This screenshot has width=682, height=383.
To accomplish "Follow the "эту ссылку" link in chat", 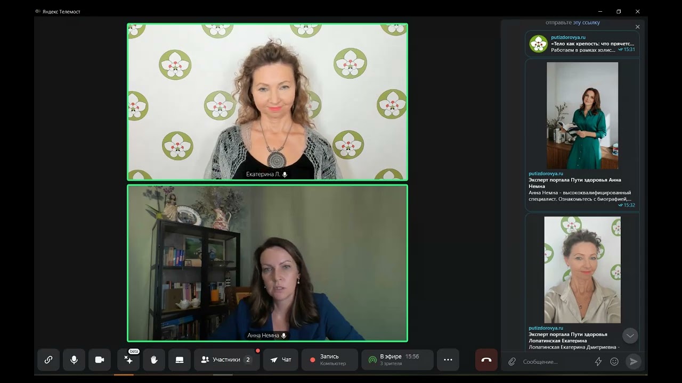I will [x=587, y=22].
